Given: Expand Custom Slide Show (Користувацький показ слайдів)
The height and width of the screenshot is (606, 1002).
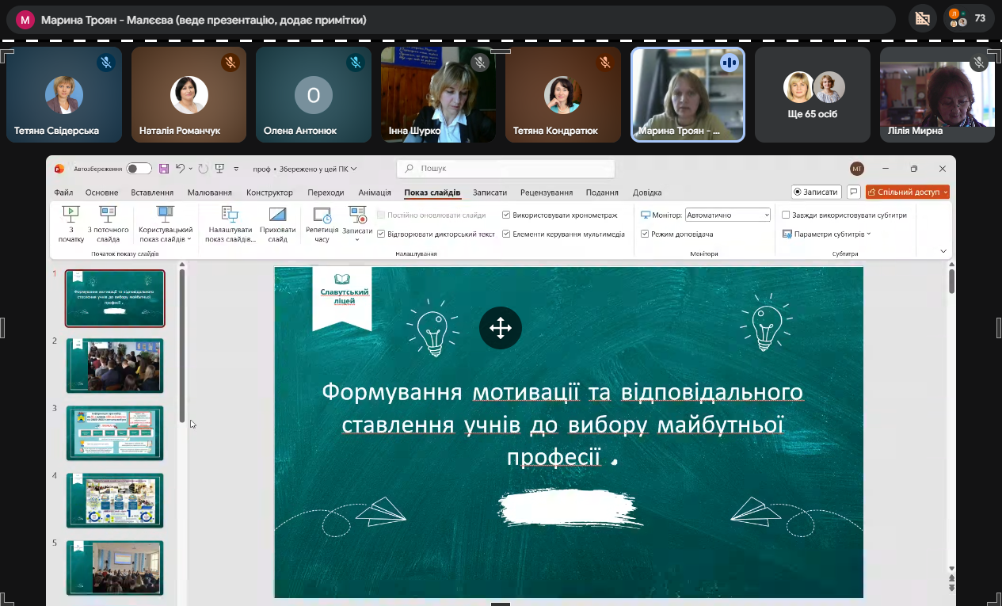Looking at the screenshot, I should 166,224.
